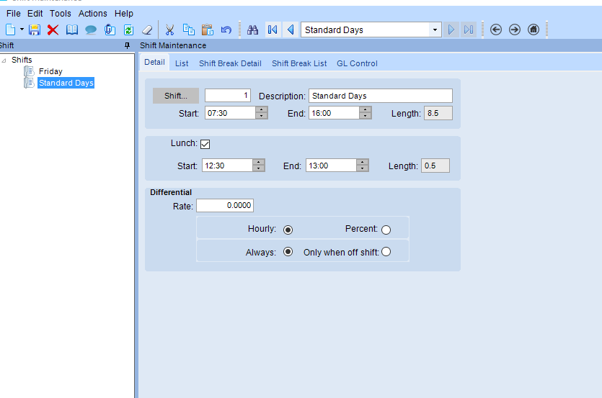Click the Description text field
The image size is (602, 398).
coord(381,96)
